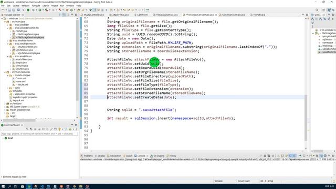
Task: Toggle Scroll Lock in Console toolbar
Action: point(282,156)
